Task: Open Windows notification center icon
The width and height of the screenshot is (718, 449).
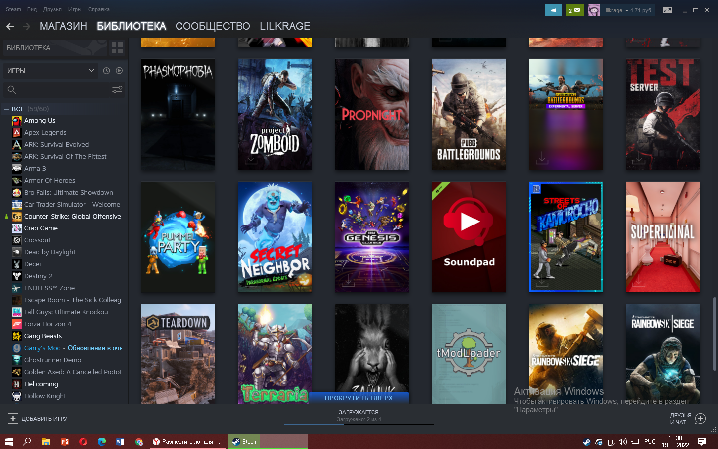Action: (702, 442)
